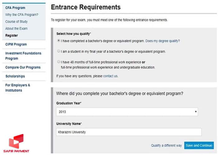The image size is (218, 155).
Task: Select bachelor's degree completed radio option
Action: click(59, 41)
